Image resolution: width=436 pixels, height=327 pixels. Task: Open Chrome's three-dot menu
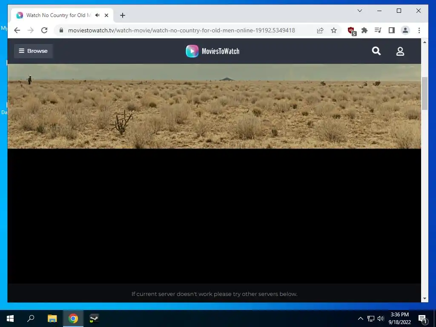(x=419, y=30)
